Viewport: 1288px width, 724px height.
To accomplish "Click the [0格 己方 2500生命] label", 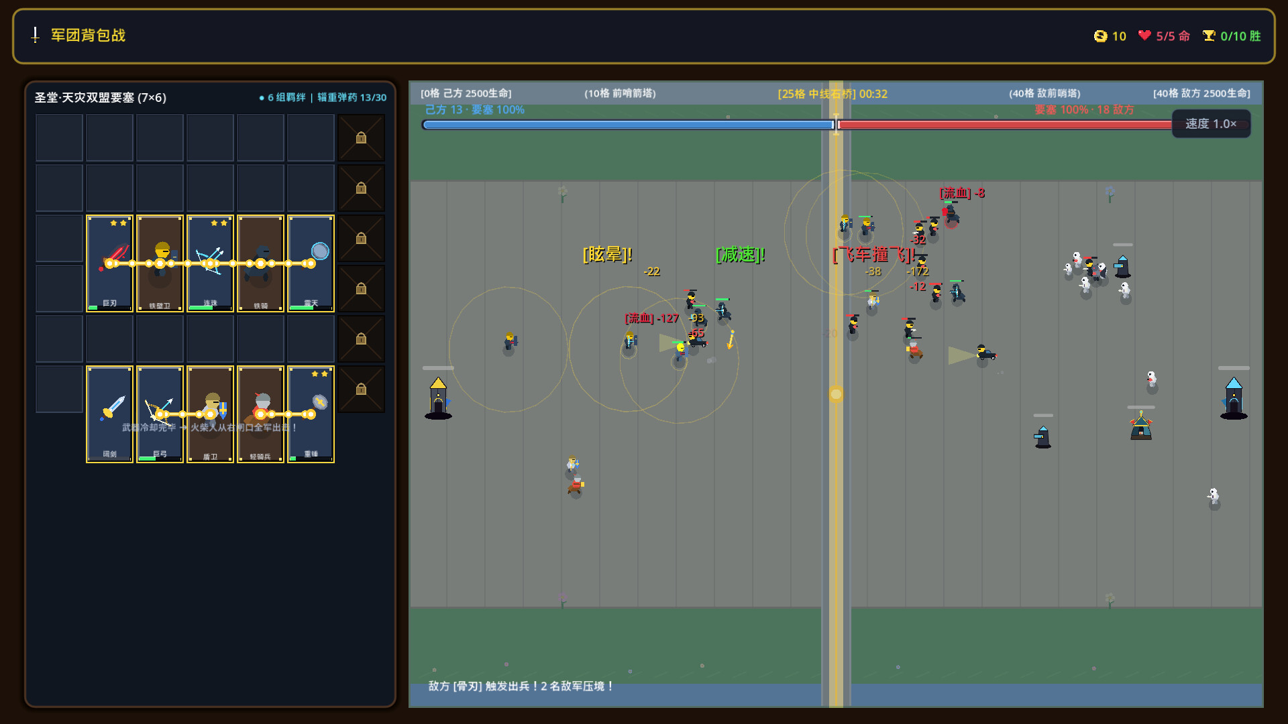I will 466,94.
